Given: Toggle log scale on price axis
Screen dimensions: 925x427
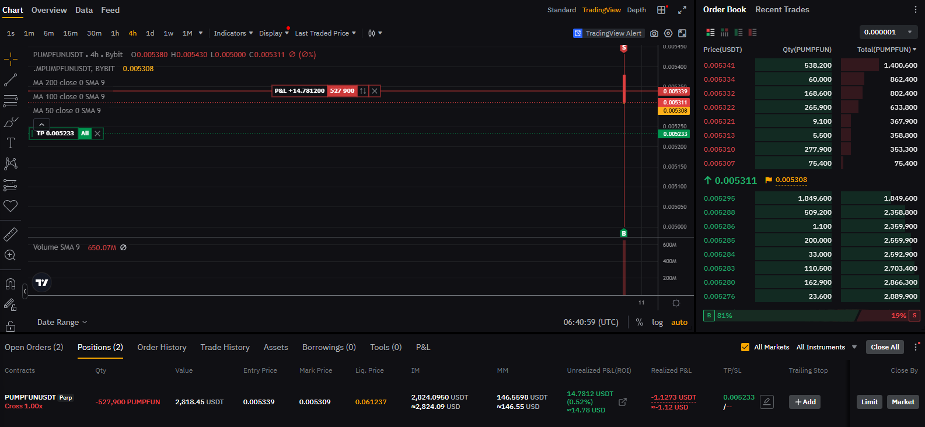Looking at the screenshot, I should point(657,322).
